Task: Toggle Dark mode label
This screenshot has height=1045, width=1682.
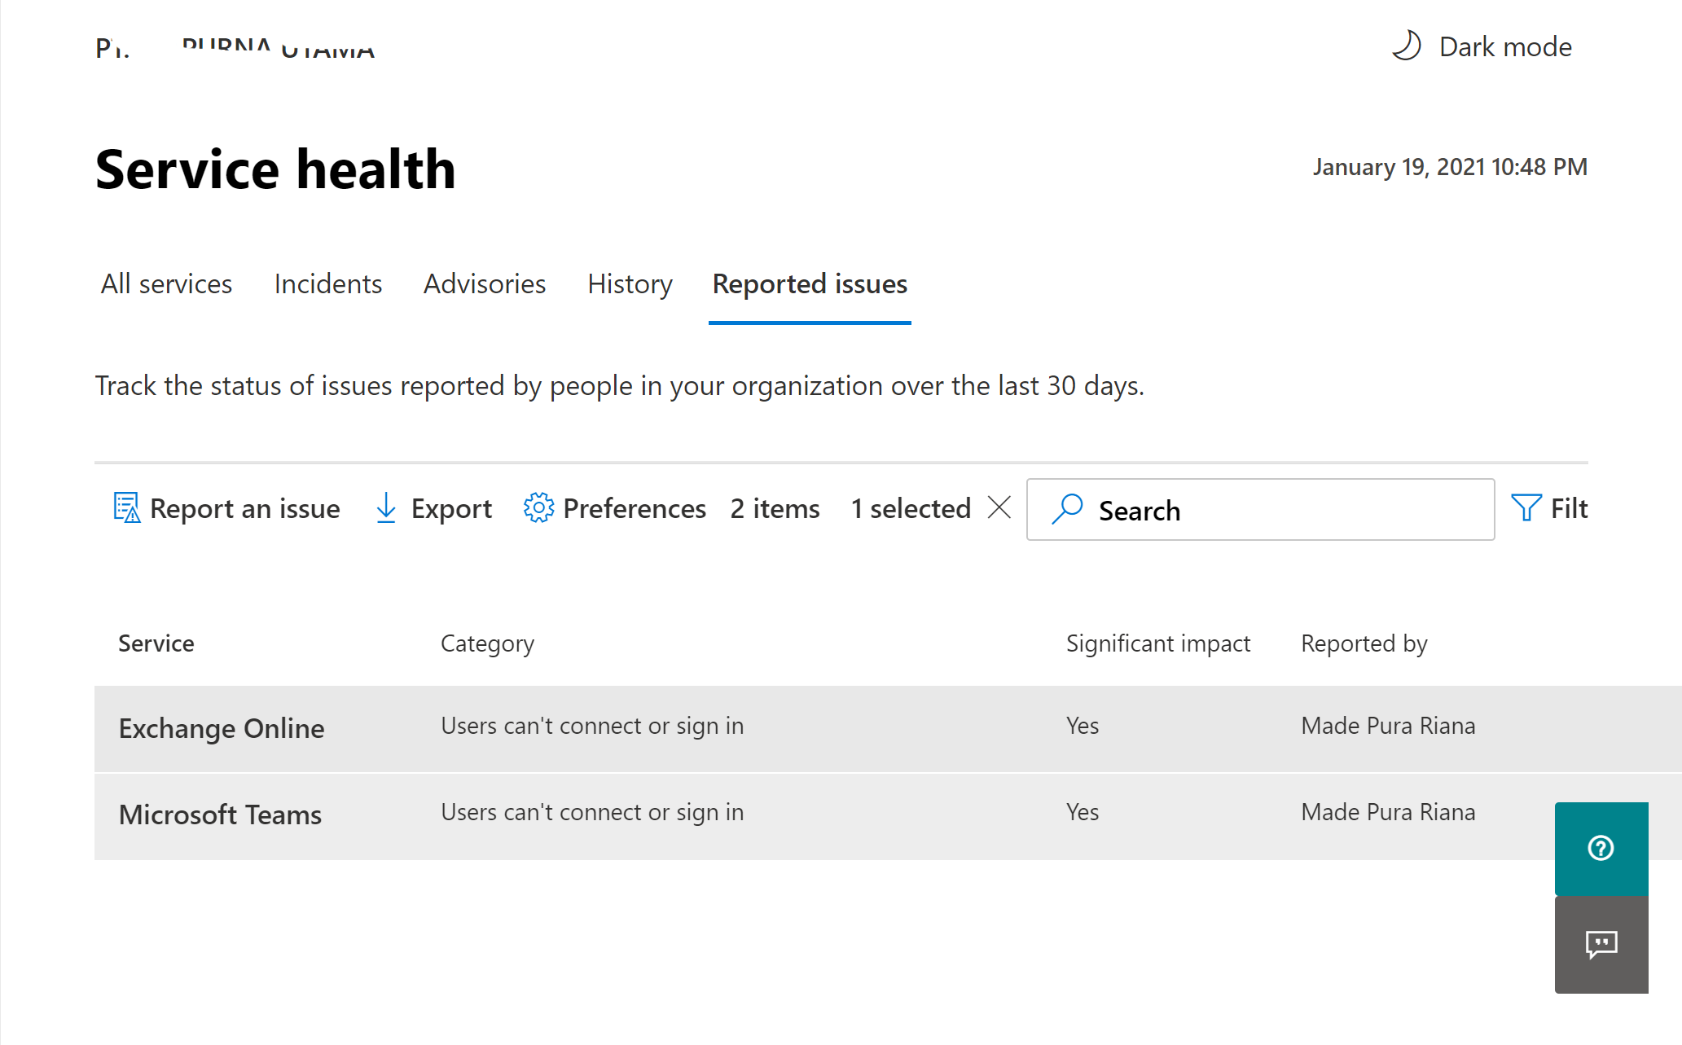Action: [x=1505, y=46]
